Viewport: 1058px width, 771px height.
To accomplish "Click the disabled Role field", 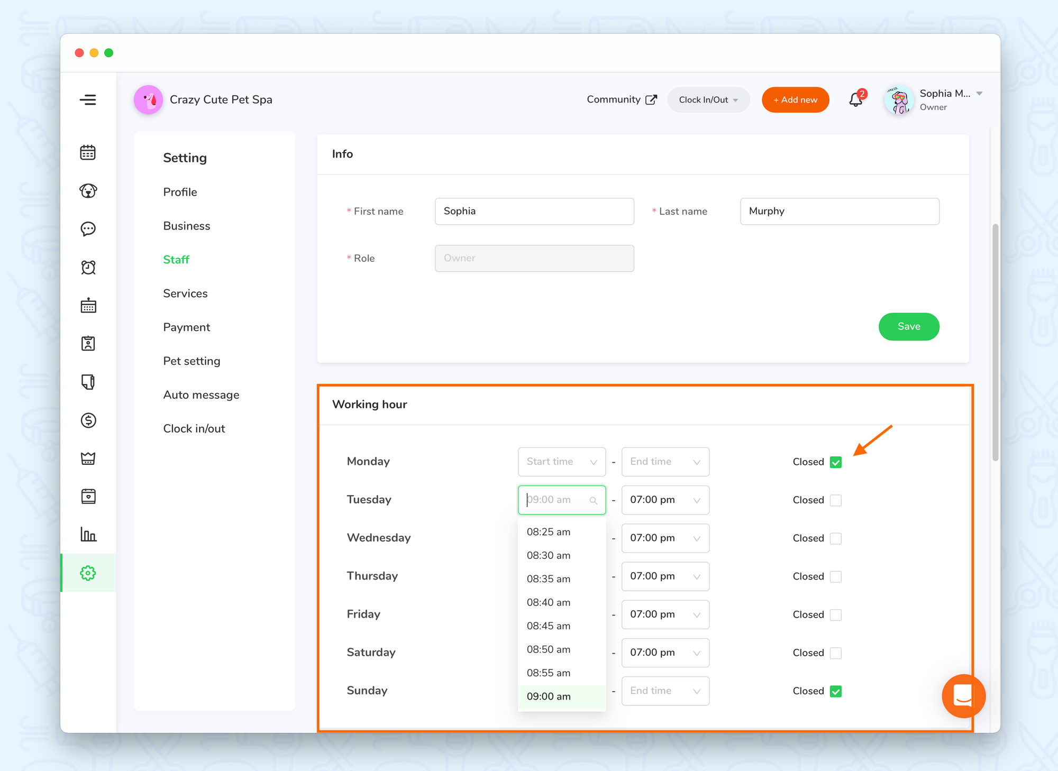I will pyautogui.click(x=534, y=258).
